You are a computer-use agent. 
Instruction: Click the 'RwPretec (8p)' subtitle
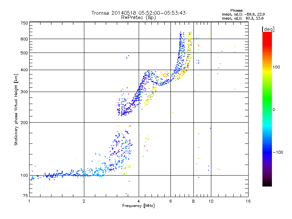coord(138,18)
